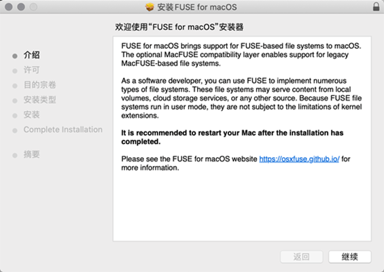Viewport: 384px width, 272px height.
Task: Select the 介绍 step in sidebar
Action: [31, 55]
